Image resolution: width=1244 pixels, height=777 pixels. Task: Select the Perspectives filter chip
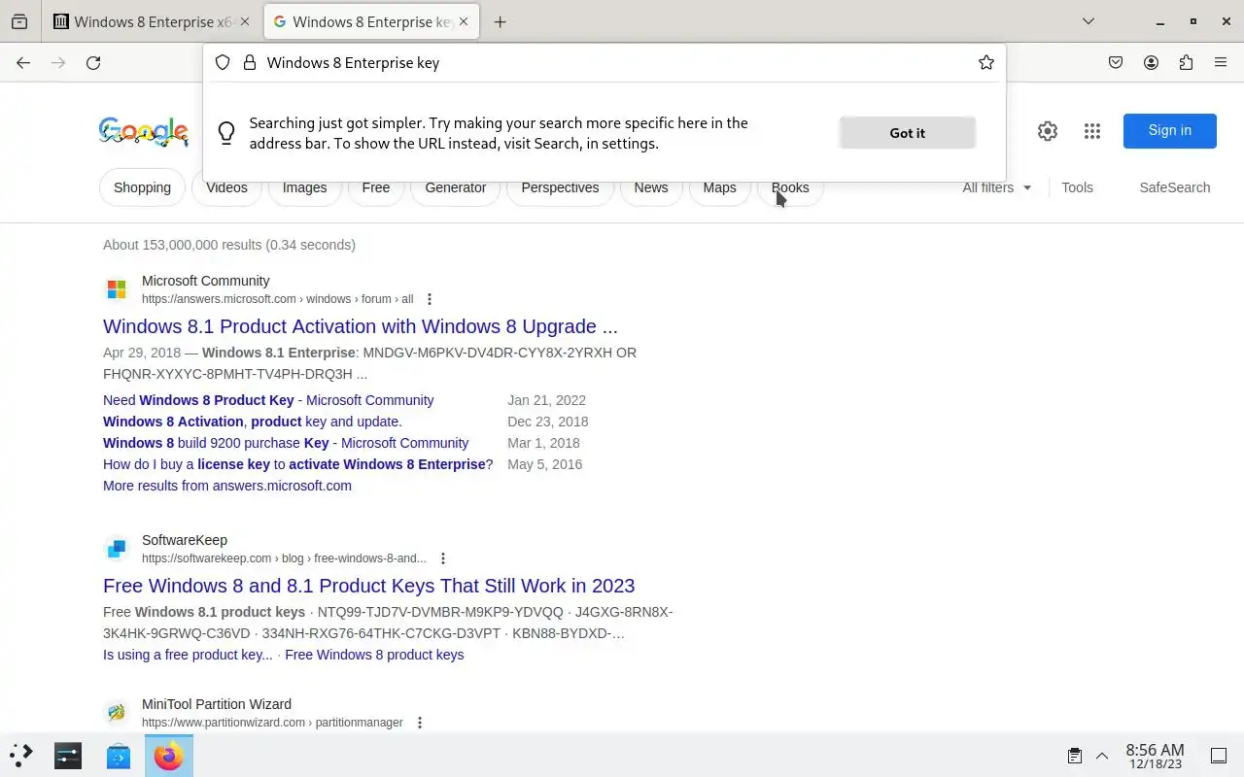(x=560, y=187)
